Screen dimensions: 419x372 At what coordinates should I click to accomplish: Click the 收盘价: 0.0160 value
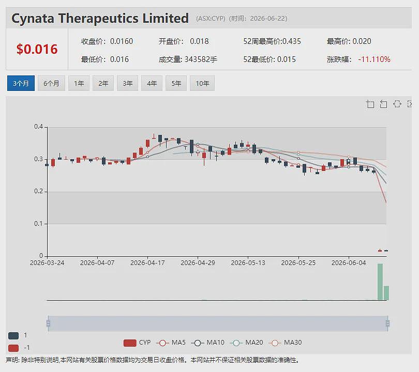coord(107,41)
